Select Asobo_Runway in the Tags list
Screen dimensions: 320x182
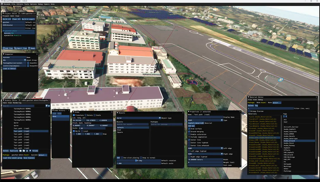(x=289, y=145)
